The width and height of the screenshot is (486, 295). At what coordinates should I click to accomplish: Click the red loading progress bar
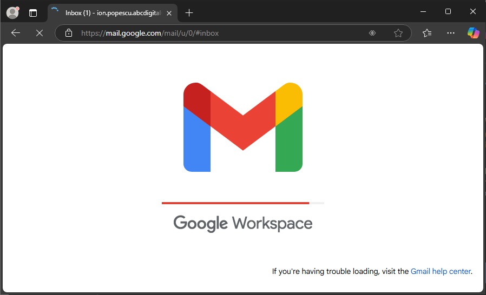(x=235, y=203)
